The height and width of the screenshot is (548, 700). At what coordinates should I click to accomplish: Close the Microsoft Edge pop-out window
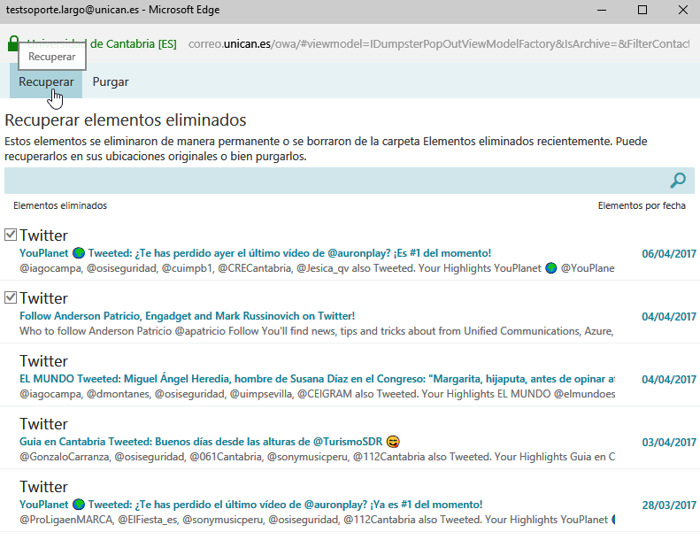[682, 10]
